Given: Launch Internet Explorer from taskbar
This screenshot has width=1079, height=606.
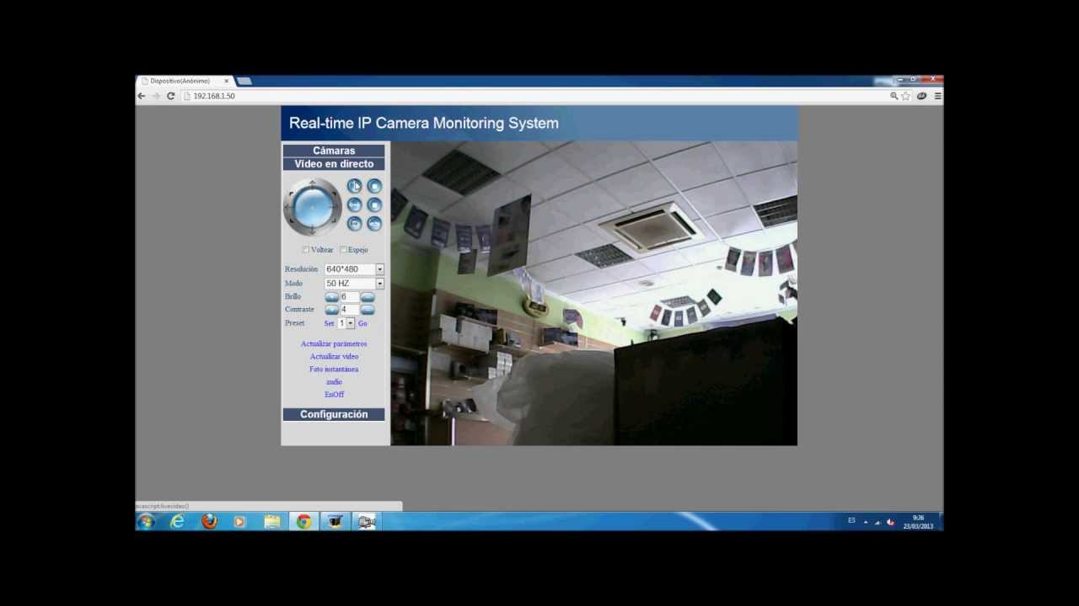Looking at the screenshot, I should (x=177, y=522).
